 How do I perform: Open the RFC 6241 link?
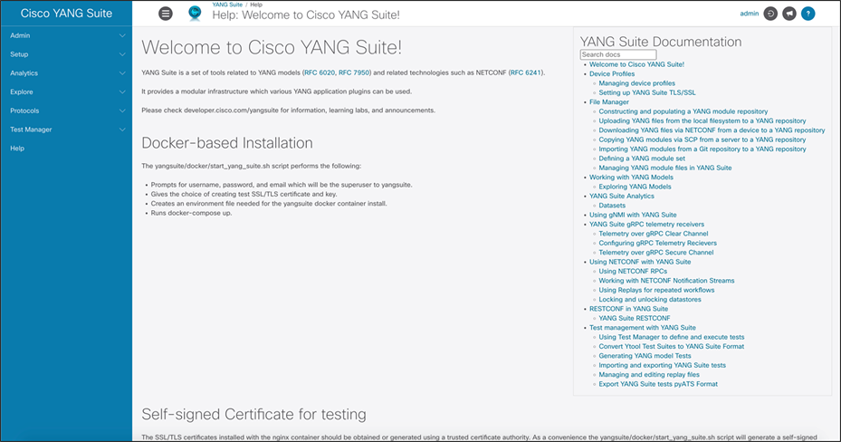pos(526,72)
